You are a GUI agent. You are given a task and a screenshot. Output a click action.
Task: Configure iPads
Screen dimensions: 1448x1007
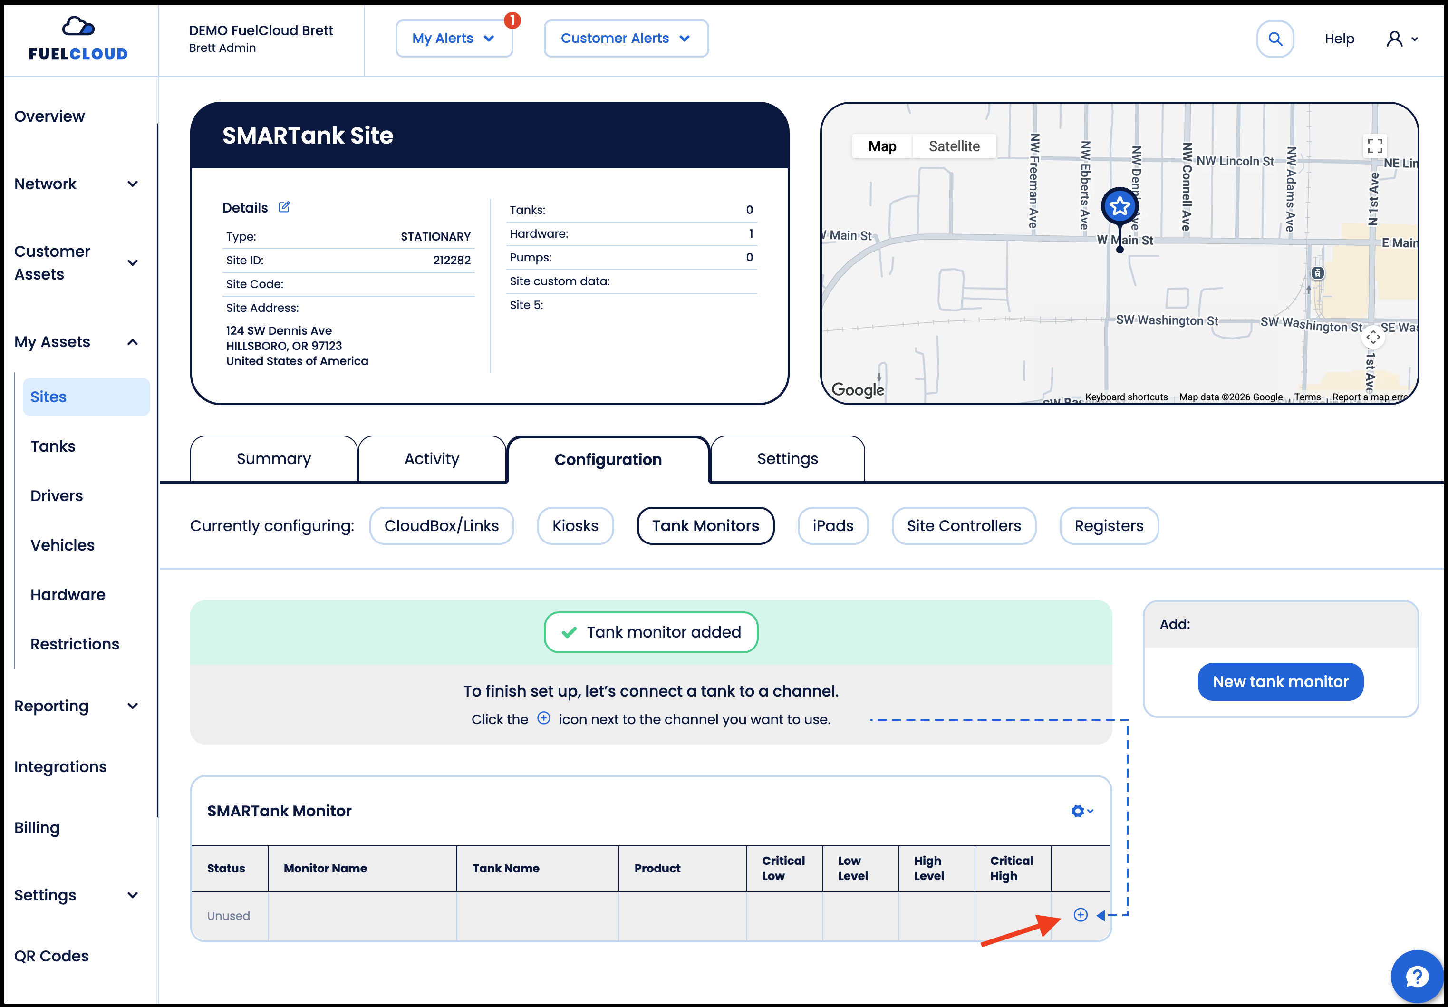[x=832, y=525]
